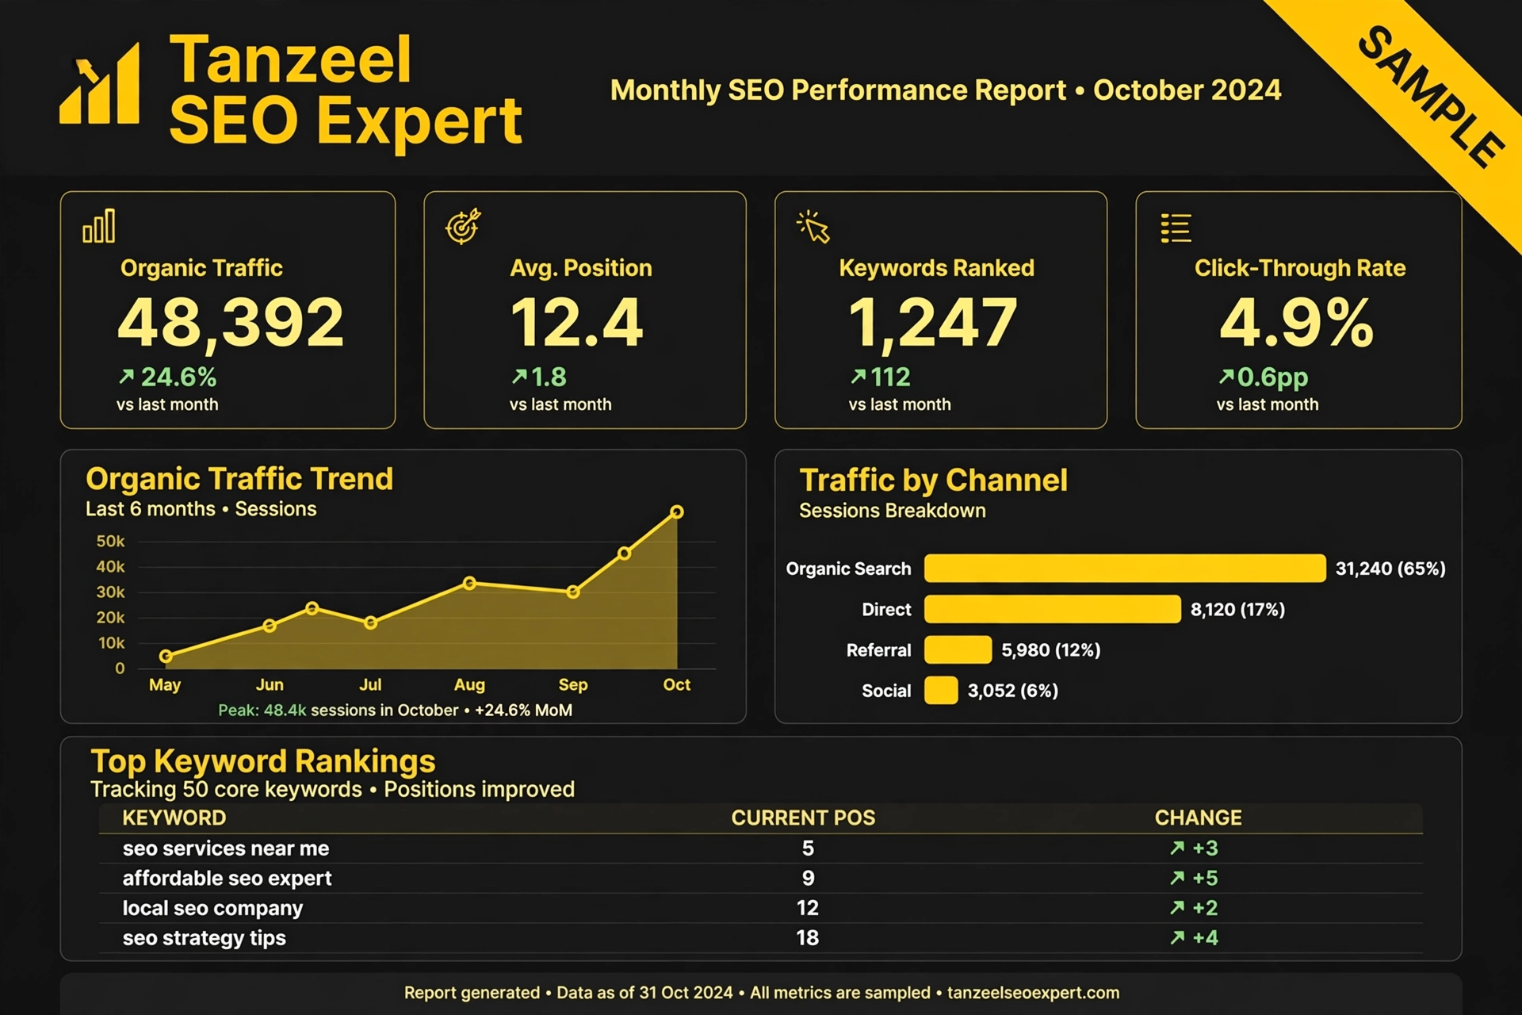Click change arrow in seo services near me row

1177,848
